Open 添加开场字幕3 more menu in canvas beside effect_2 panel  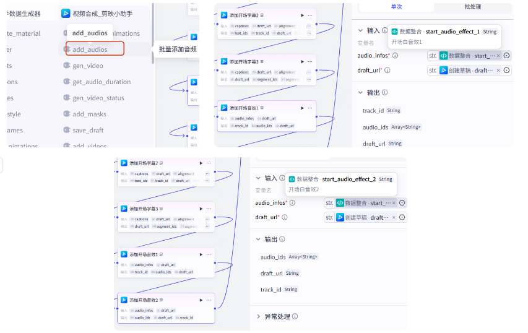tap(209, 209)
